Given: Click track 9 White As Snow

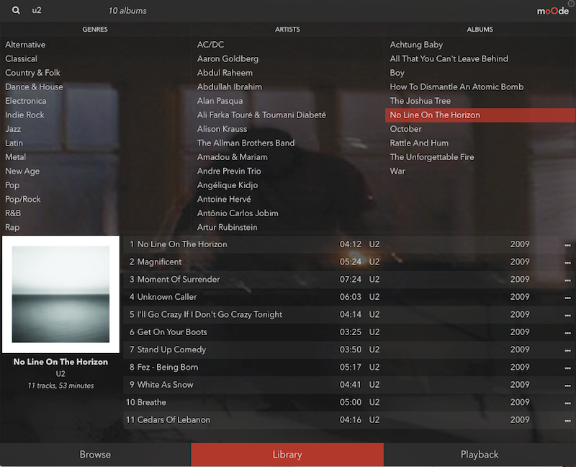Looking at the screenshot, I should [348, 385].
